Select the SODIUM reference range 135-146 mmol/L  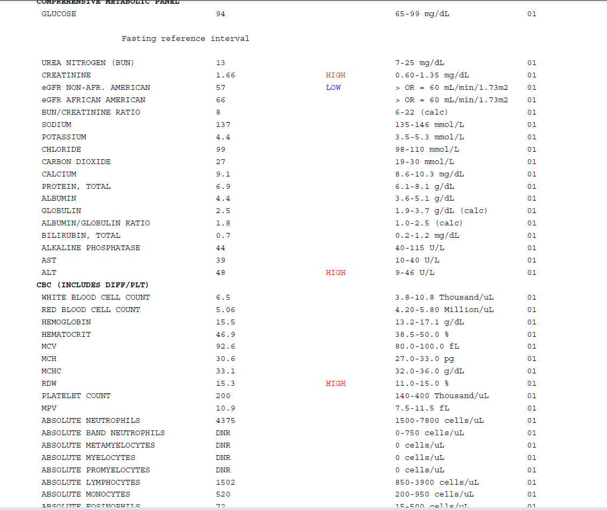[x=429, y=125]
